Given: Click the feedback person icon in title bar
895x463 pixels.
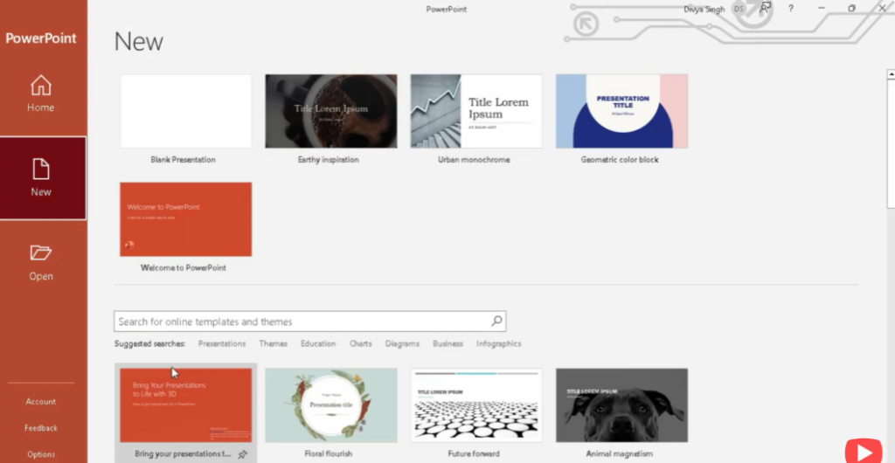Looking at the screenshot, I should [765, 8].
